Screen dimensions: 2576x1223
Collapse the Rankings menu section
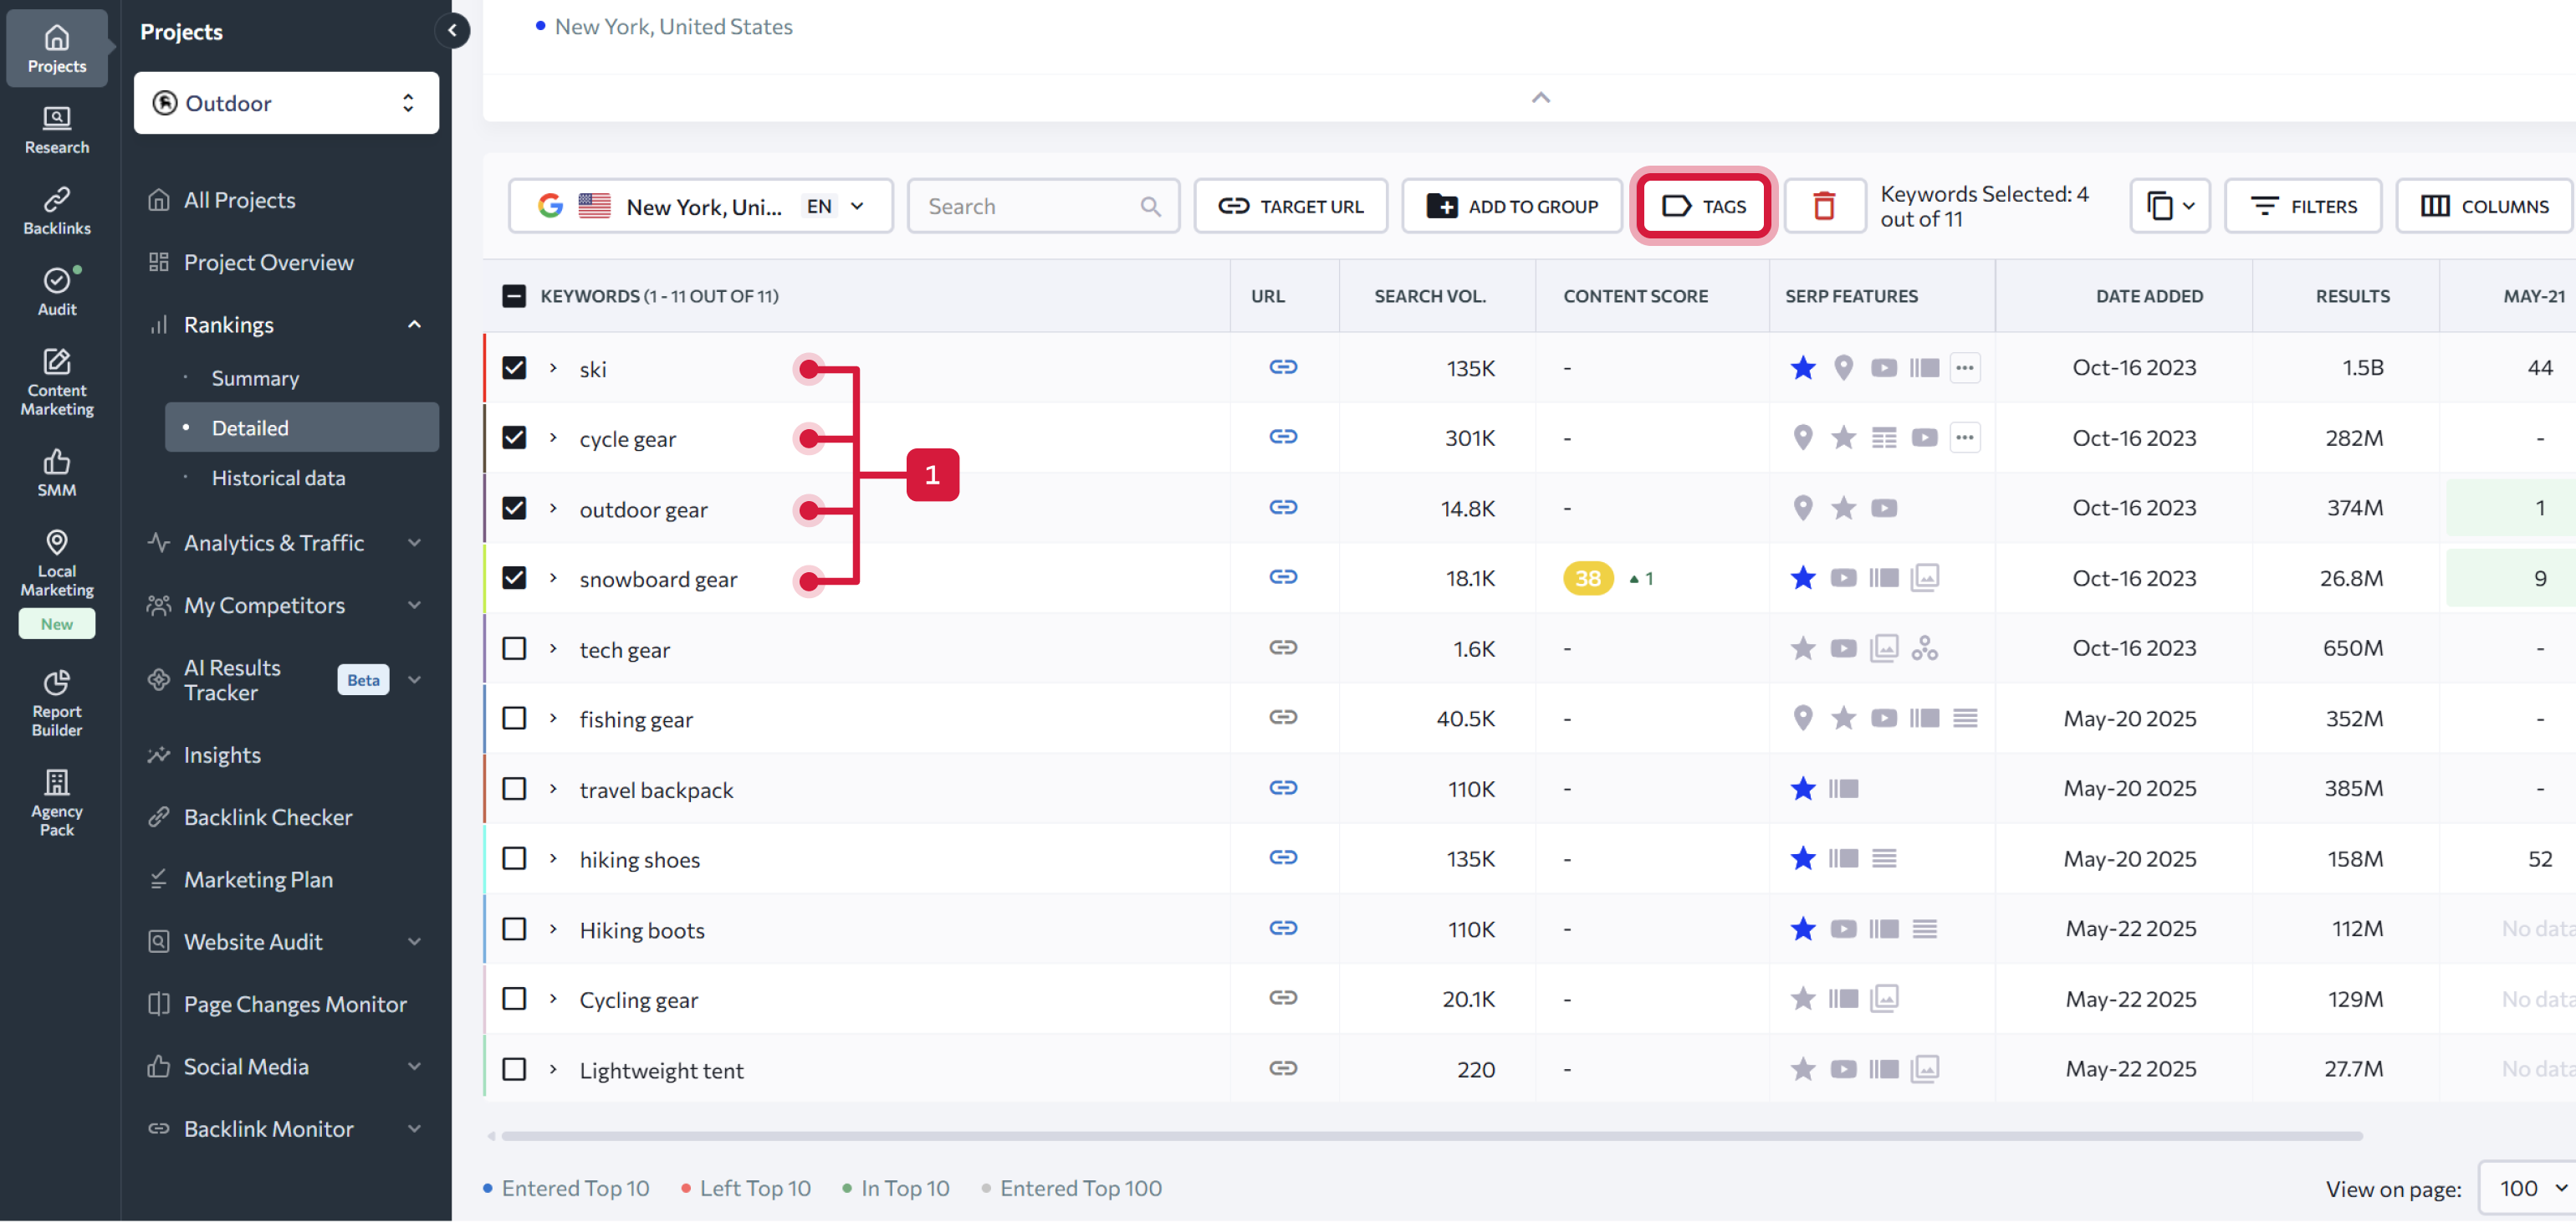pyautogui.click(x=414, y=325)
